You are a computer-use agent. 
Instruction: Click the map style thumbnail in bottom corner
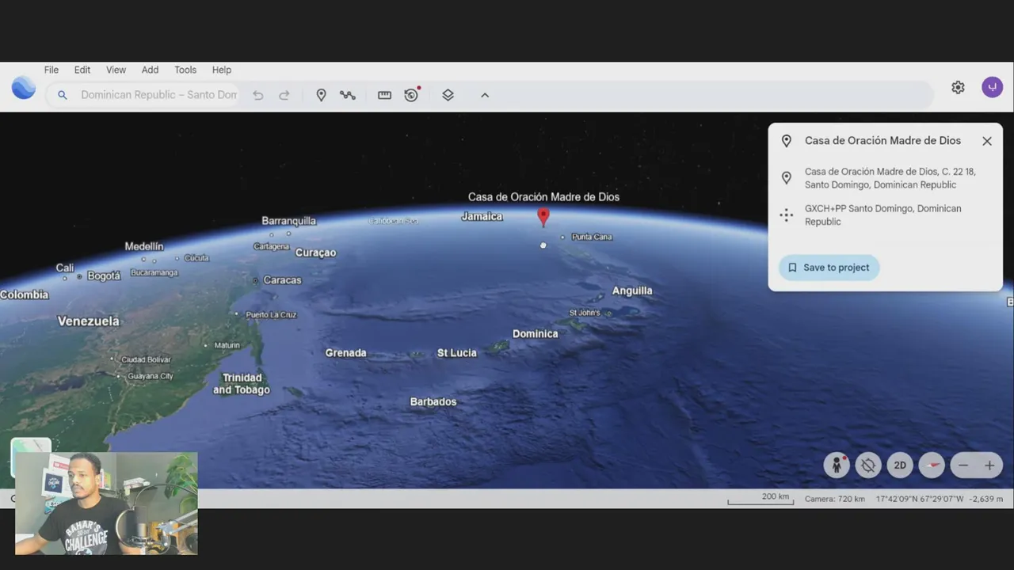[32, 446]
